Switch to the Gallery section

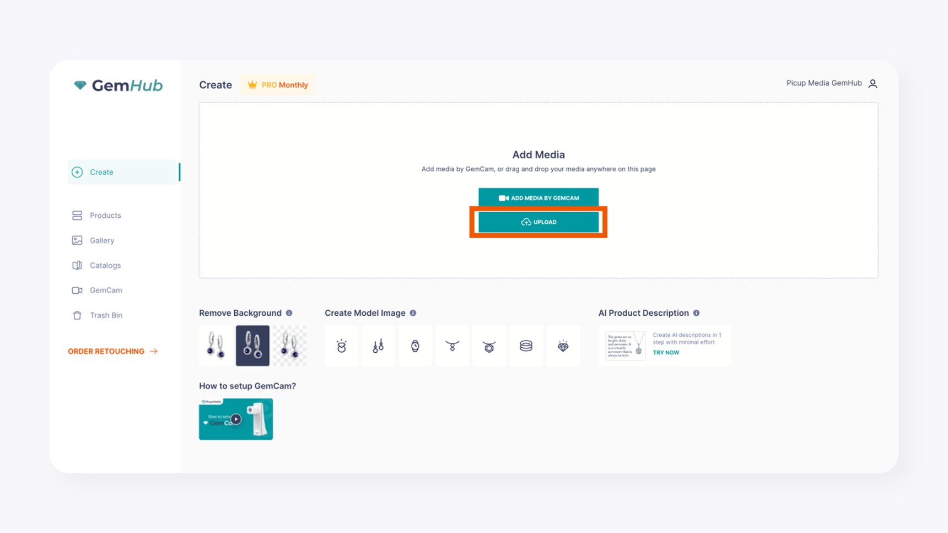click(x=101, y=240)
